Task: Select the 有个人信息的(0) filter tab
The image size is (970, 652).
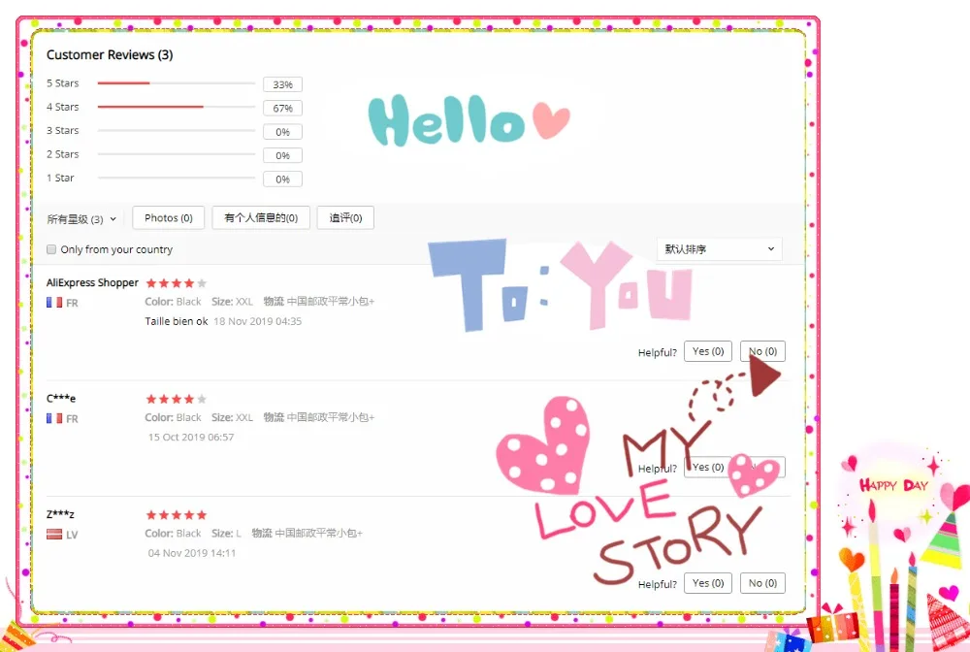Action: (x=261, y=217)
